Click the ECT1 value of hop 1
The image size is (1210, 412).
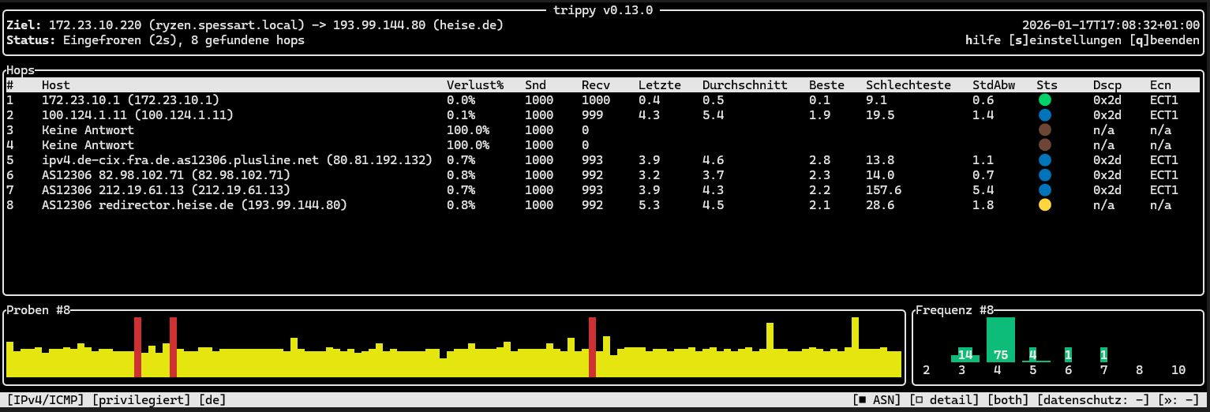(1164, 100)
